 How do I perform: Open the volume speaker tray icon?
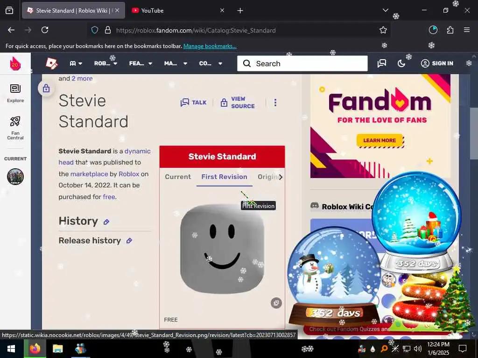click(x=418, y=349)
